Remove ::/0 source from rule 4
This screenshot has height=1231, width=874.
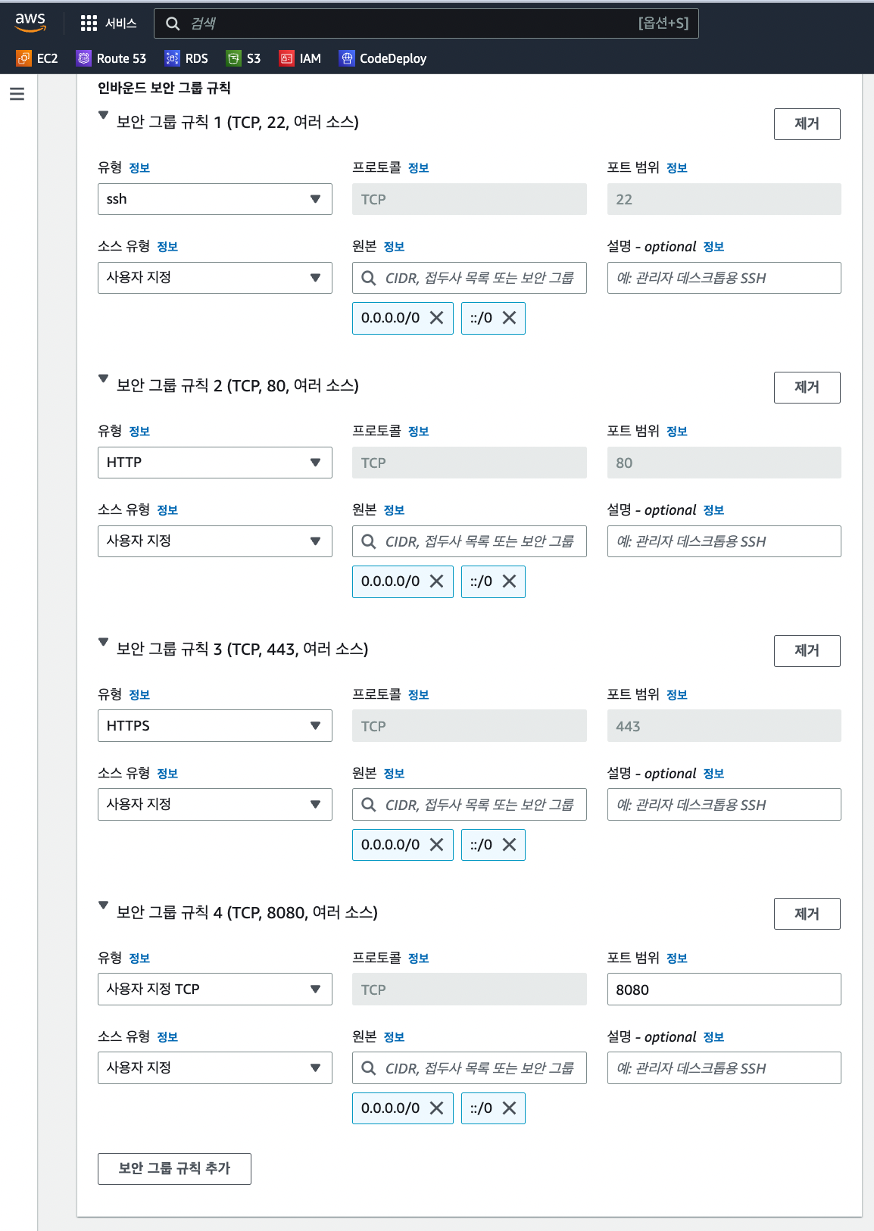[510, 1108]
